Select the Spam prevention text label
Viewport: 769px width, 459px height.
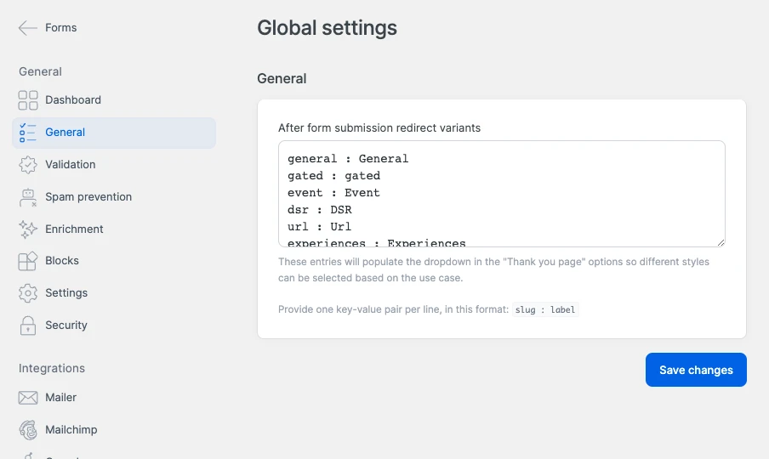click(x=88, y=197)
